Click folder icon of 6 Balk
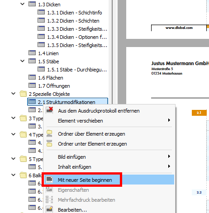Viewport: 209px width, 213px height. coord(23,175)
